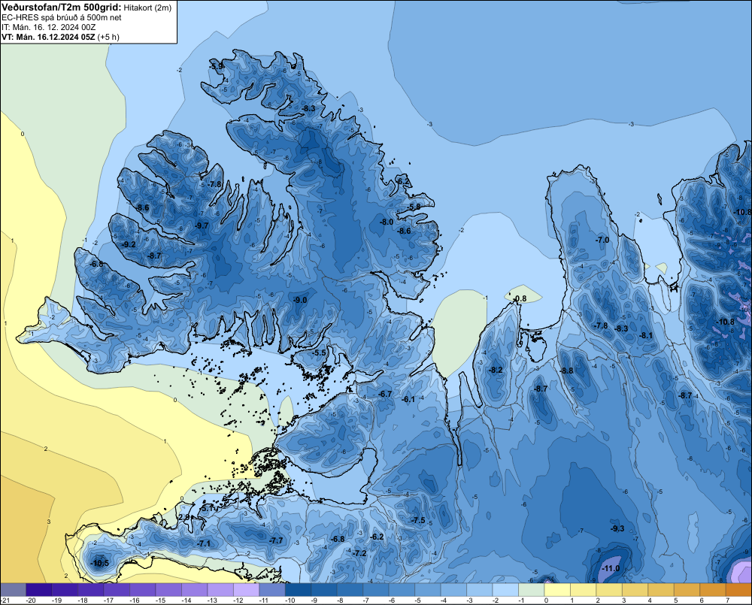Pick the legend swatch above the 3 label
The width and height of the screenshot is (752, 605).
pyautogui.click(x=635, y=589)
